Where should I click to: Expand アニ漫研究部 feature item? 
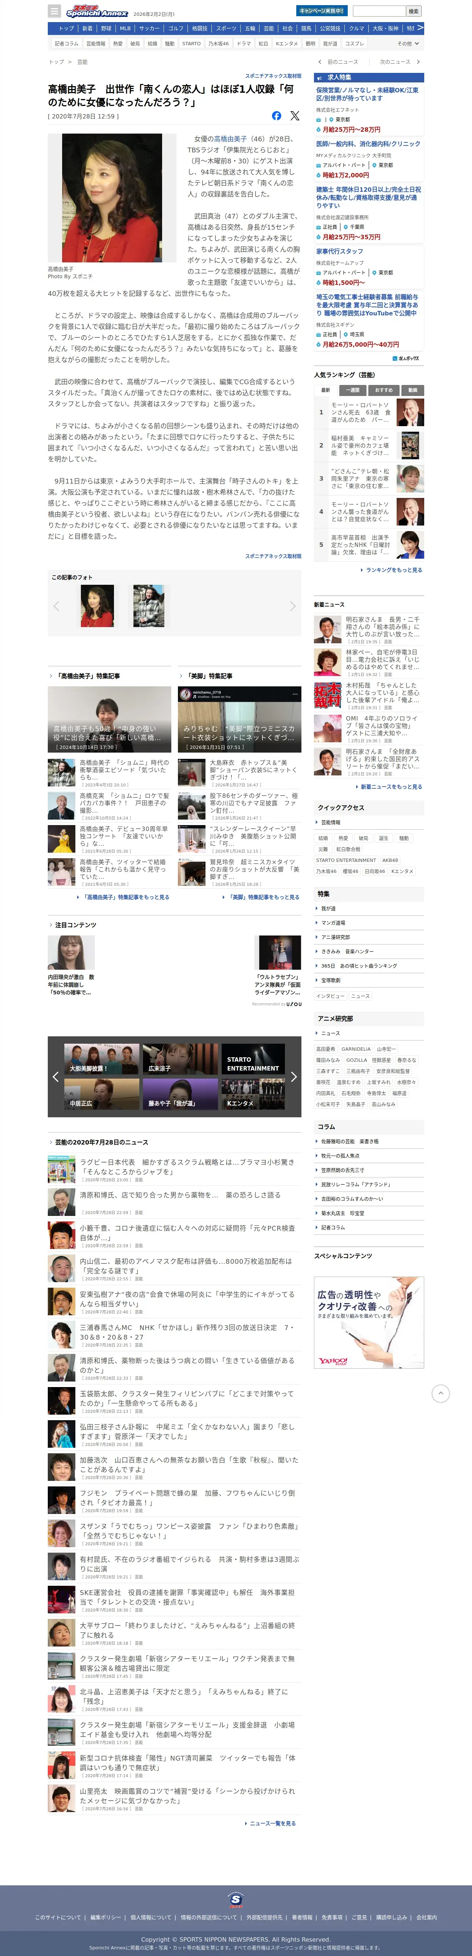(x=369, y=937)
